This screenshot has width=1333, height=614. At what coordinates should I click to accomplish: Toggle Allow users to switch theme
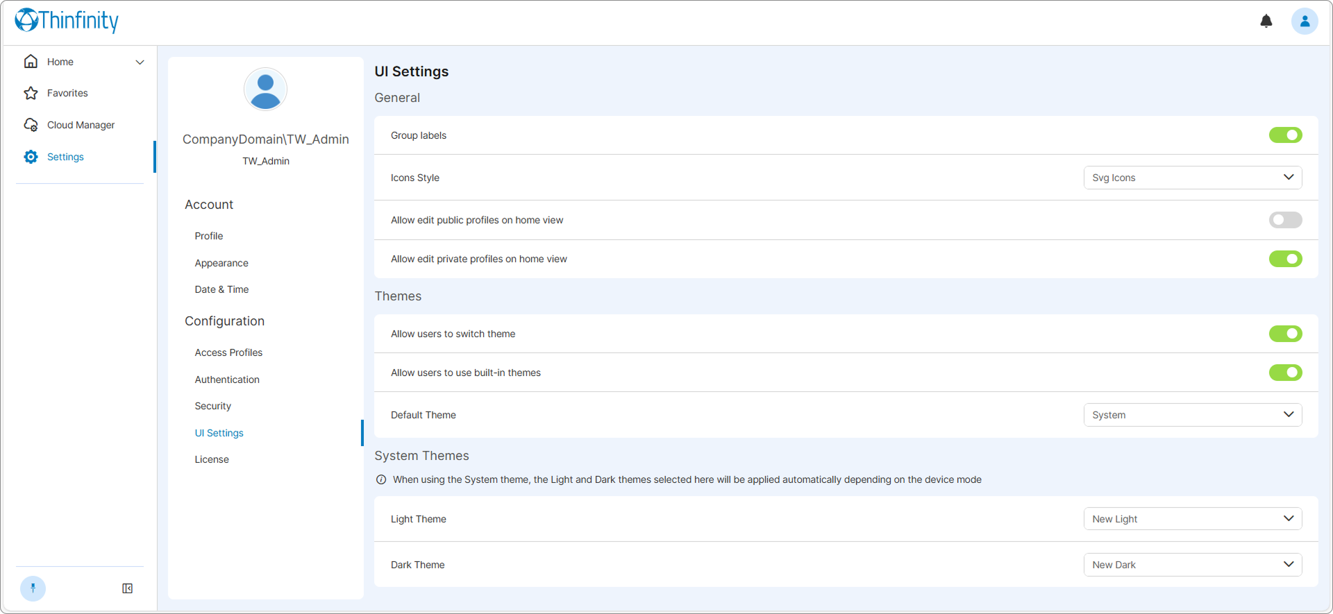(1285, 334)
